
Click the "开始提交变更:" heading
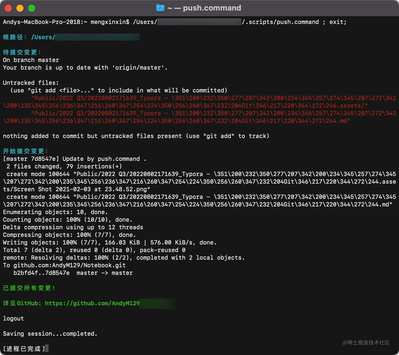tap(25, 151)
